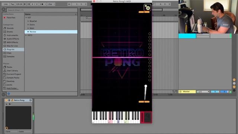Open the Desktop folder in Places
The image size is (238, 134).
coord(10,81)
